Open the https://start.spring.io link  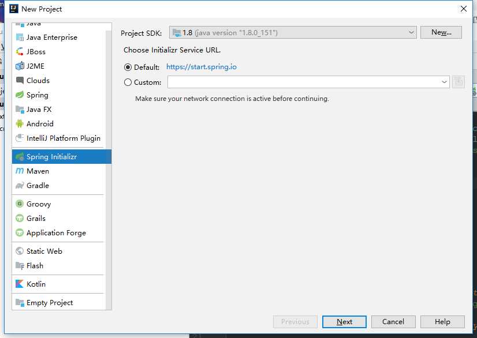point(202,67)
